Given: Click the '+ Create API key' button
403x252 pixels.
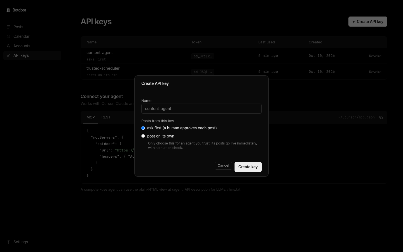Looking at the screenshot, I should (368, 22).
